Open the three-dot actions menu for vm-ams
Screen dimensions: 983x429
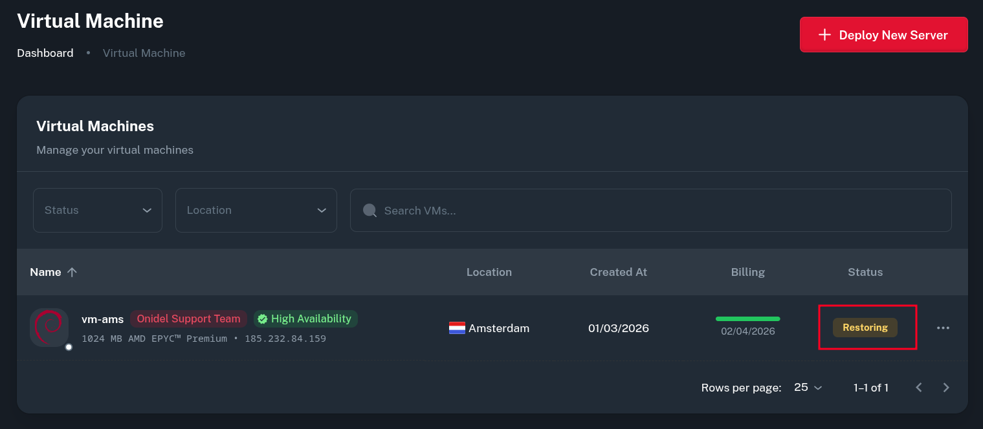943,328
